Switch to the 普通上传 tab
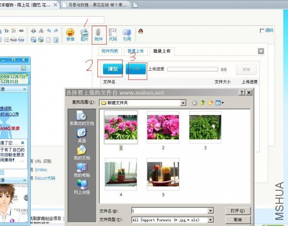288x226 pixels. (x=135, y=51)
